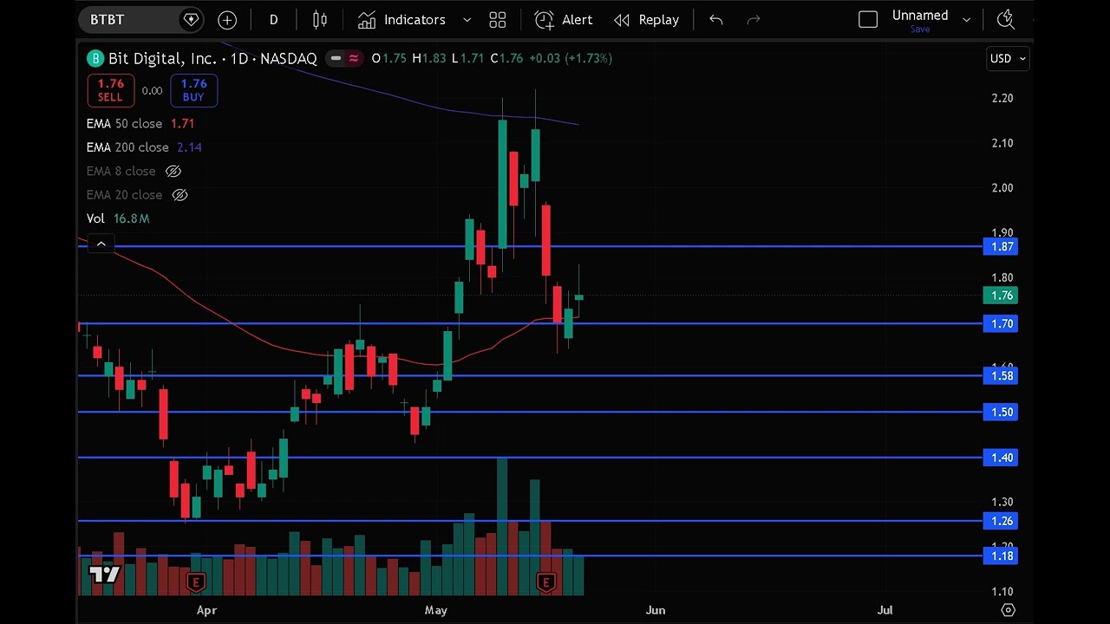
Task: Click the BTBT symbol search box
Action: [140, 19]
